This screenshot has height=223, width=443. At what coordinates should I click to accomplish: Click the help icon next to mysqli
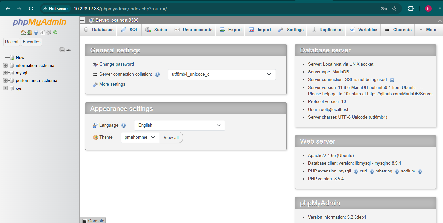tap(356, 171)
